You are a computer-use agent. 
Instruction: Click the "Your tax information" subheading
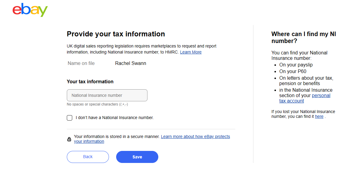click(90, 81)
